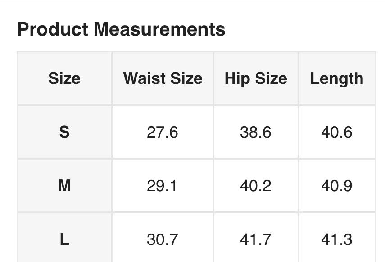
Task: Click the L size row label
Action: (x=64, y=239)
